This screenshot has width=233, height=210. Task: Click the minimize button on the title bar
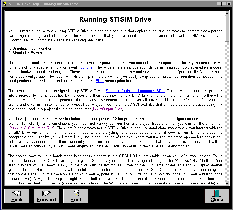click(x=219, y=4)
